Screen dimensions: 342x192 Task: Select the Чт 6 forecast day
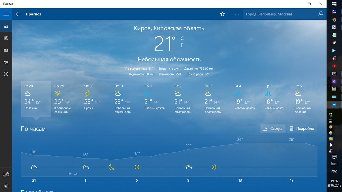tap(307, 99)
